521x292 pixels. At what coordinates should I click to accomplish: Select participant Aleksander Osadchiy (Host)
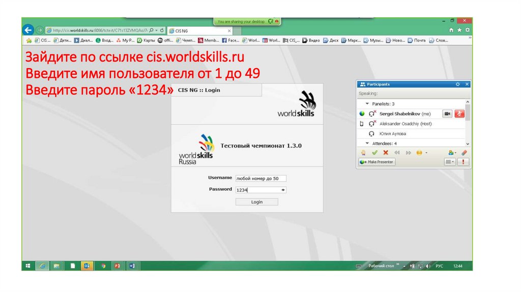[406, 124]
